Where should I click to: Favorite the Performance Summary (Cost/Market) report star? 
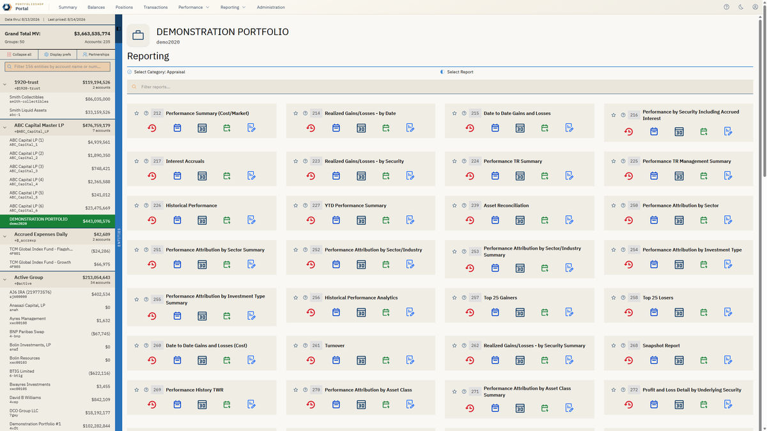click(x=136, y=114)
